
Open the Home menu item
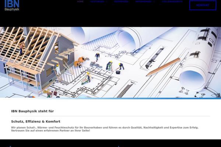(80, 1)
